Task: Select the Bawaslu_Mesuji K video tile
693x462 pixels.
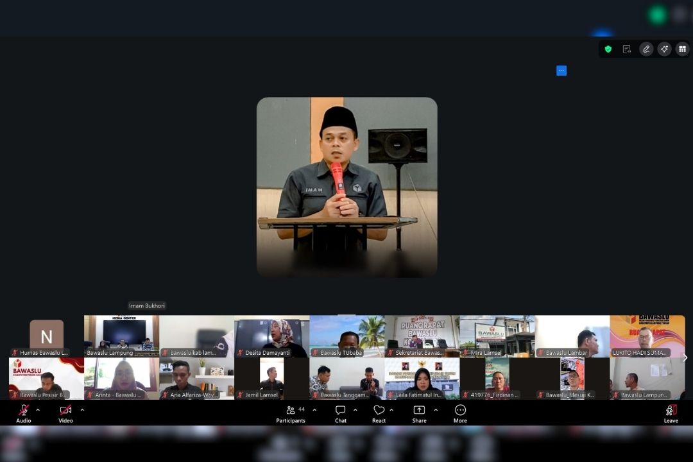Action: pyautogui.click(x=572, y=379)
